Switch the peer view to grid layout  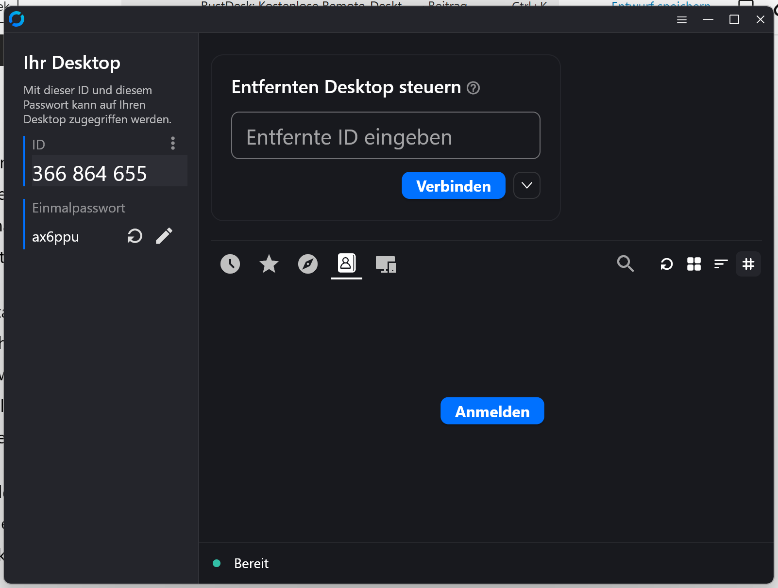tap(694, 264)
